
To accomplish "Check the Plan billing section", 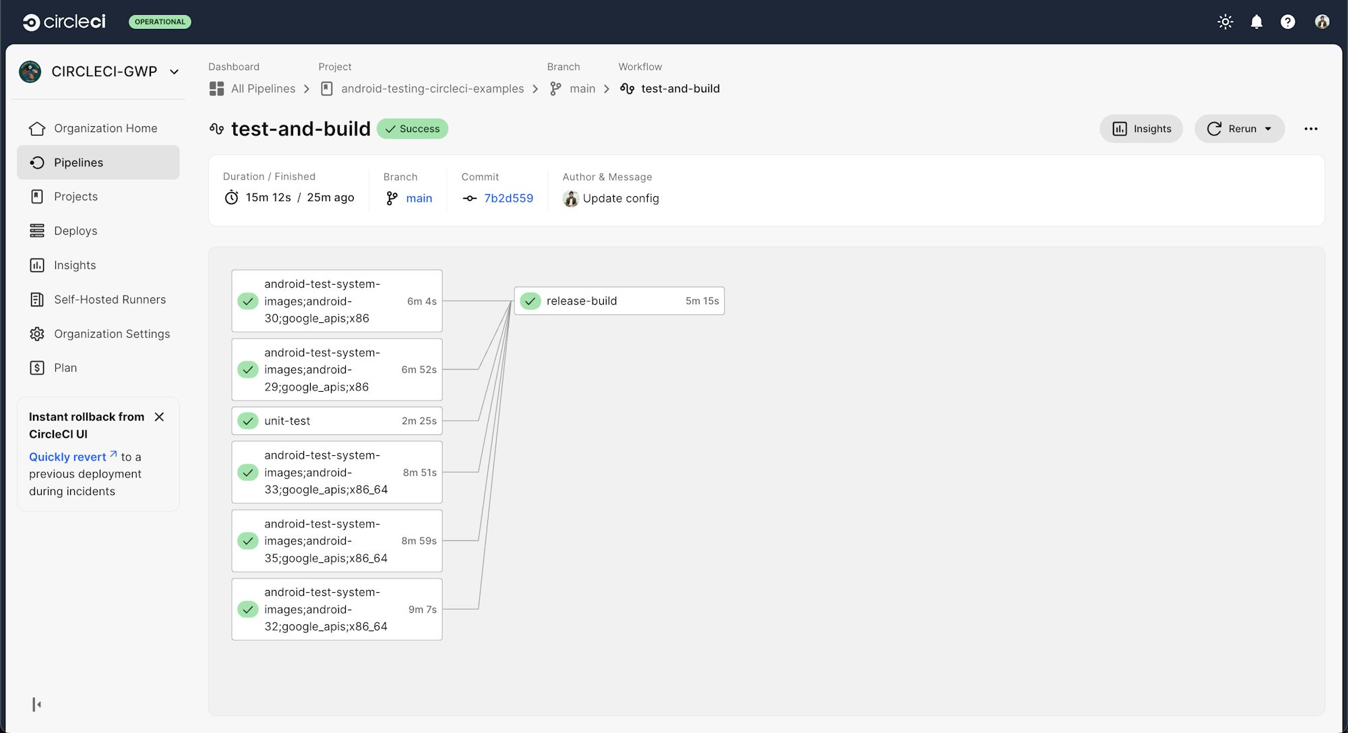I will (65, 368).
